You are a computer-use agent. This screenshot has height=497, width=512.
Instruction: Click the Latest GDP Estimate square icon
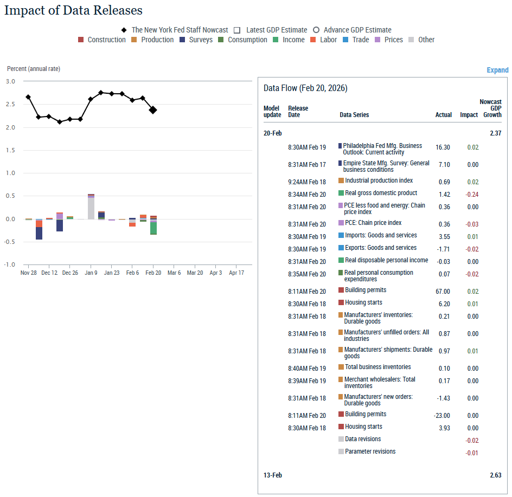238,30
